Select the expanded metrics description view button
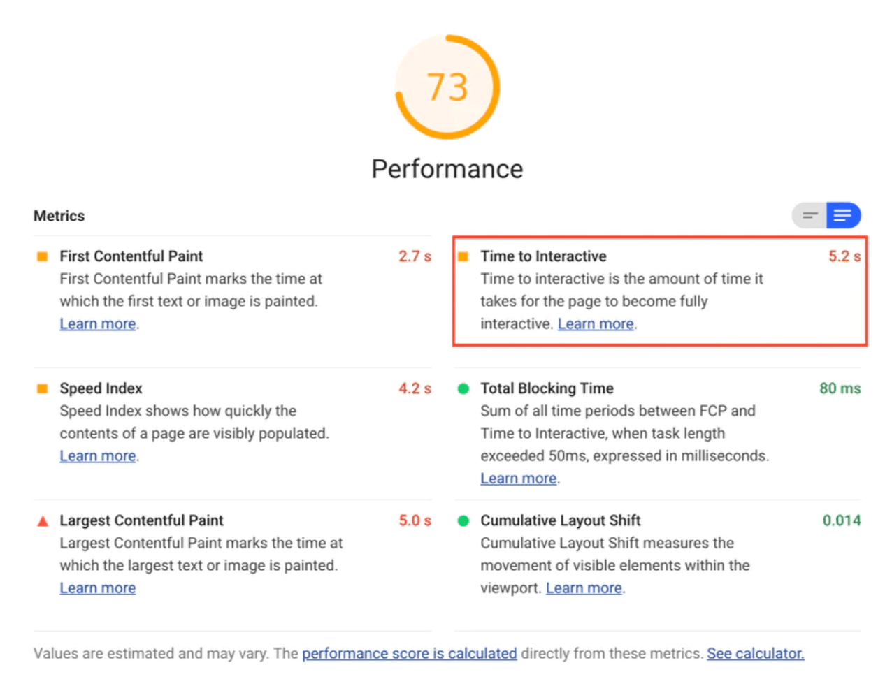Image resolution: width=892 pixels, height=700 pixels. (x=843, y=215)
